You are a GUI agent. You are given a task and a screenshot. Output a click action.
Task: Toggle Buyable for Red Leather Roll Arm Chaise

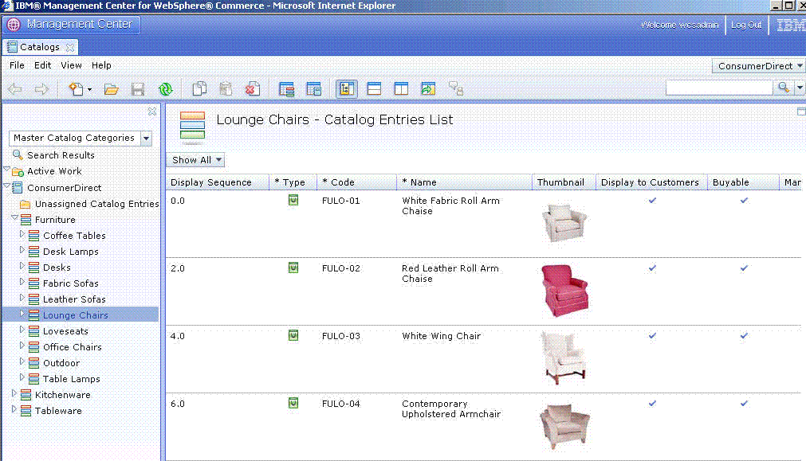pyautogui.click(x=744, y=268)
